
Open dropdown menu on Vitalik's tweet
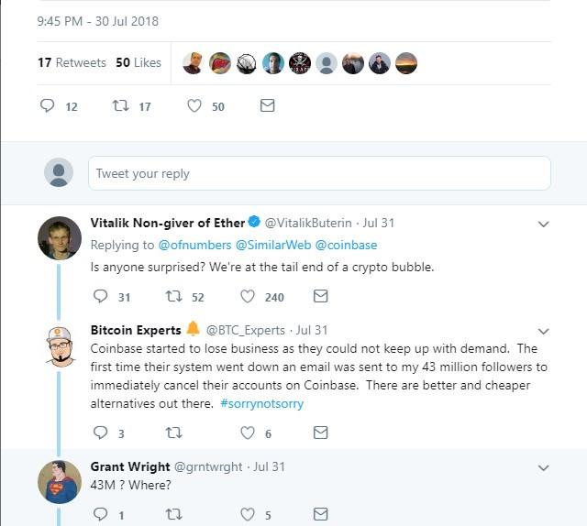[x=543, y=225]
